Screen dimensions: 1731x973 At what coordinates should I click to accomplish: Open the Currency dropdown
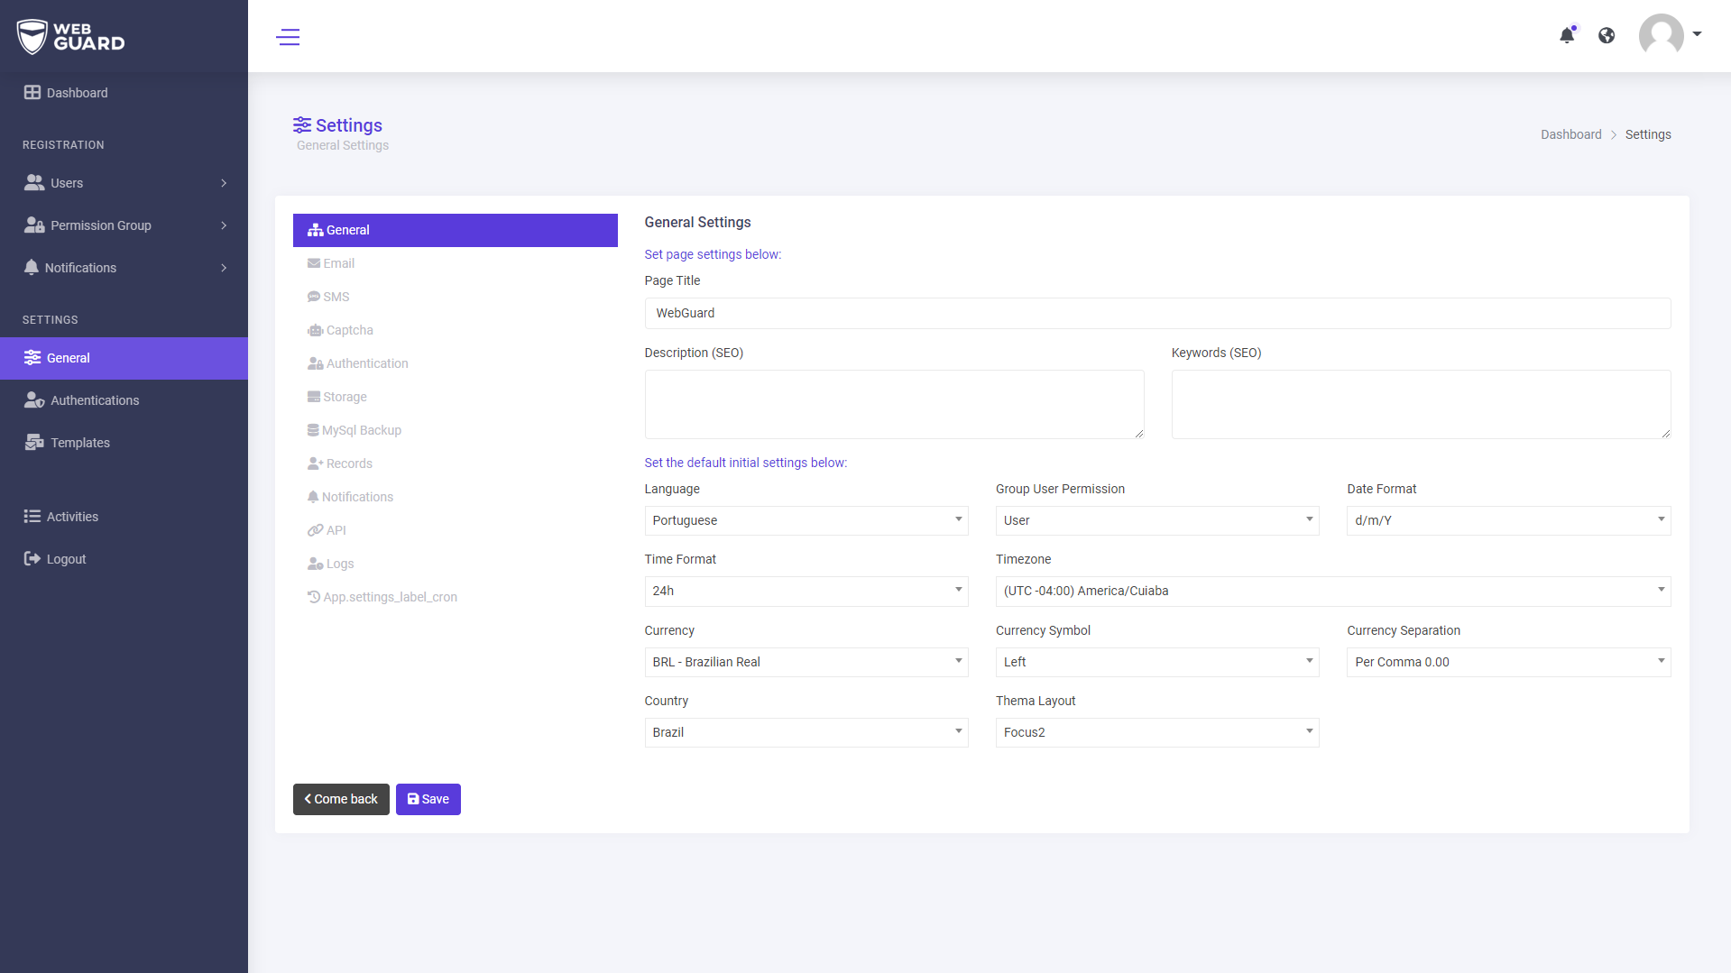806,662
